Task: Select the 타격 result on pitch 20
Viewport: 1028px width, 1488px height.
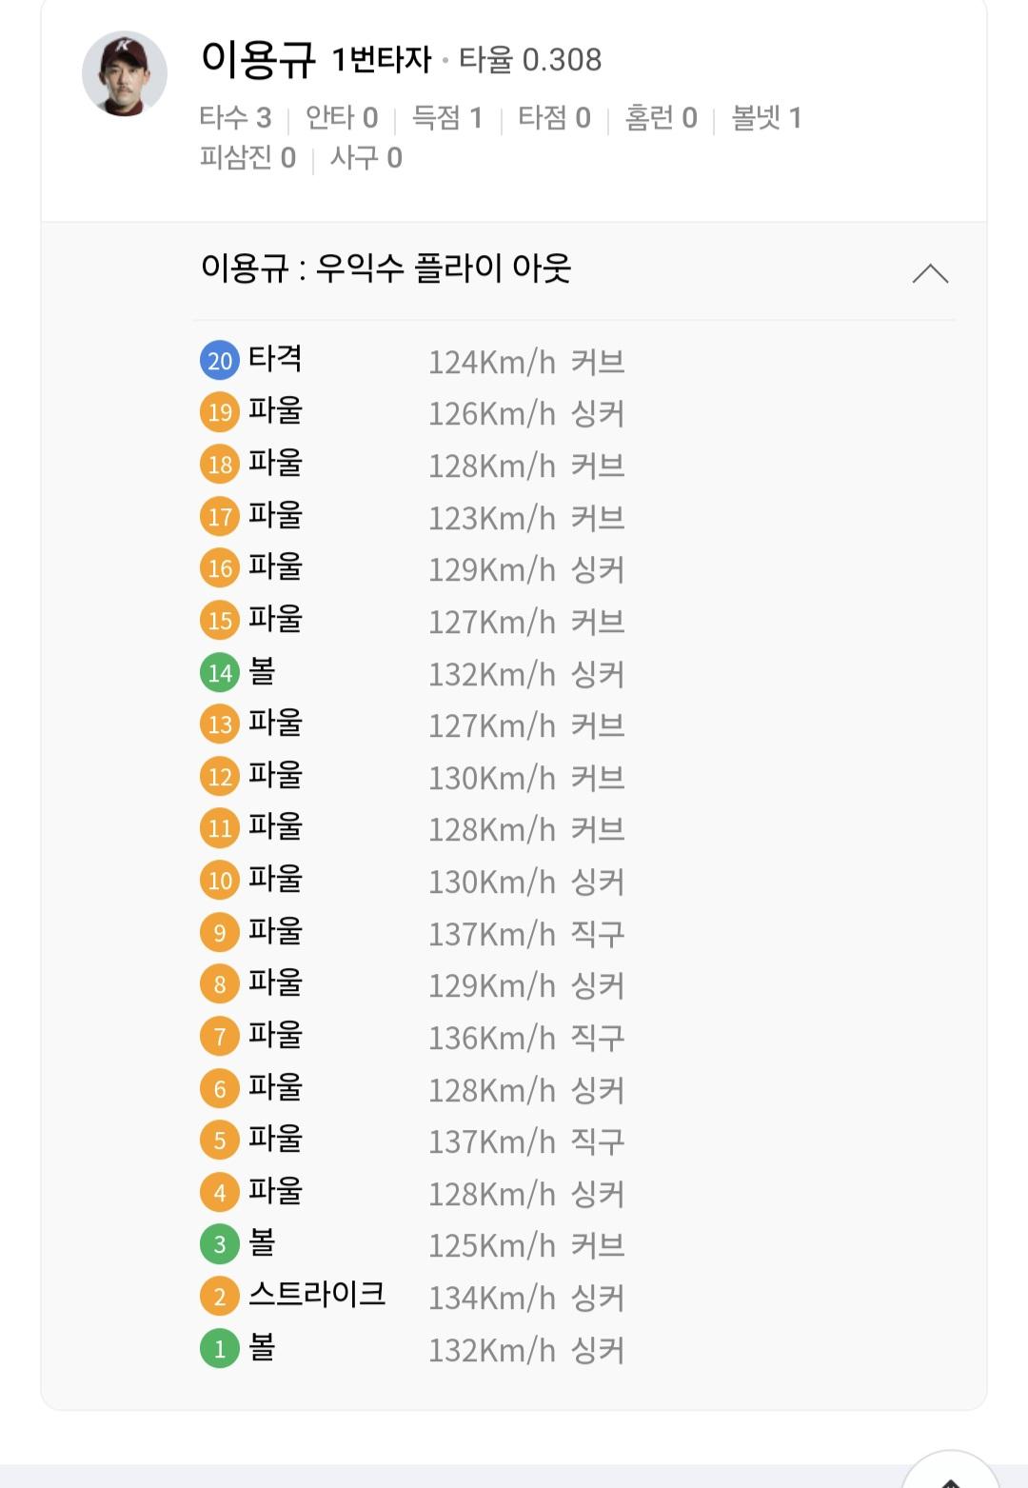Action: pyautogui.click(x=275, y=359)
